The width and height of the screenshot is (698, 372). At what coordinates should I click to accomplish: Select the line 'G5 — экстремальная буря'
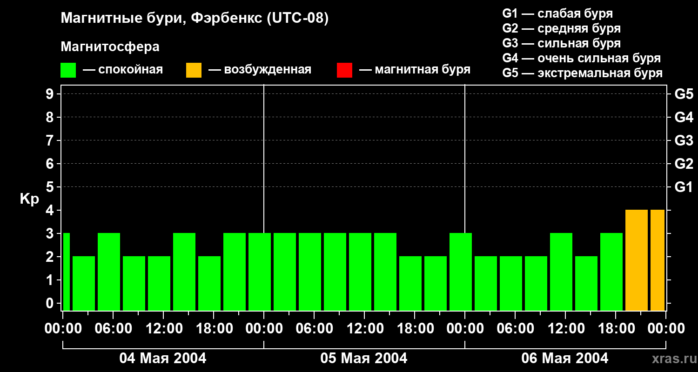pyautogui.click(x=582, y=73)
